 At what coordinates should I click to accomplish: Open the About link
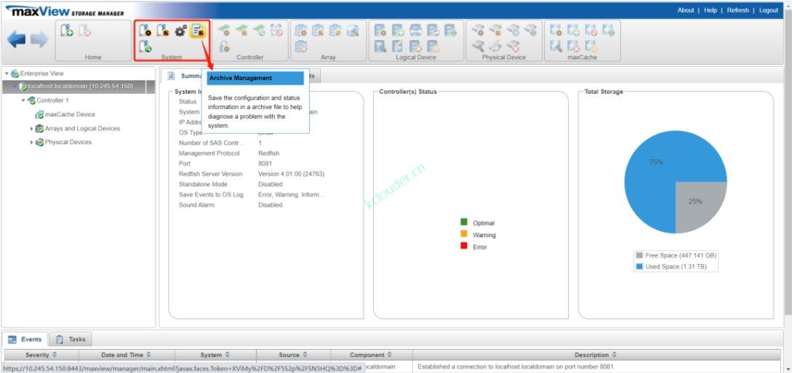(x=685, y=10)
